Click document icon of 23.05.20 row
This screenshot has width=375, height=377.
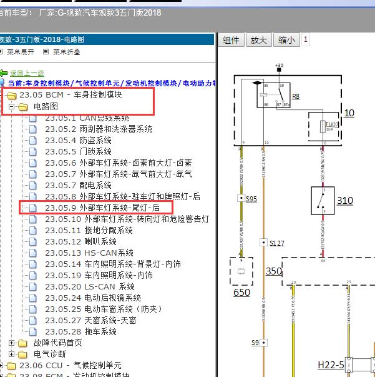[x=33, y=287]
